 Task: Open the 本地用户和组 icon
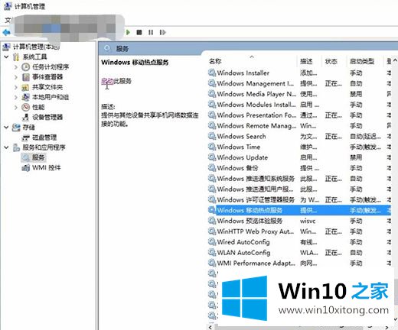[25, 97]
